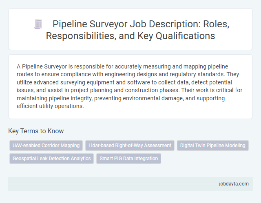261x203 pixels.
Task: Click the 'Key Terms to Know' heading
Action: point(36,131)
